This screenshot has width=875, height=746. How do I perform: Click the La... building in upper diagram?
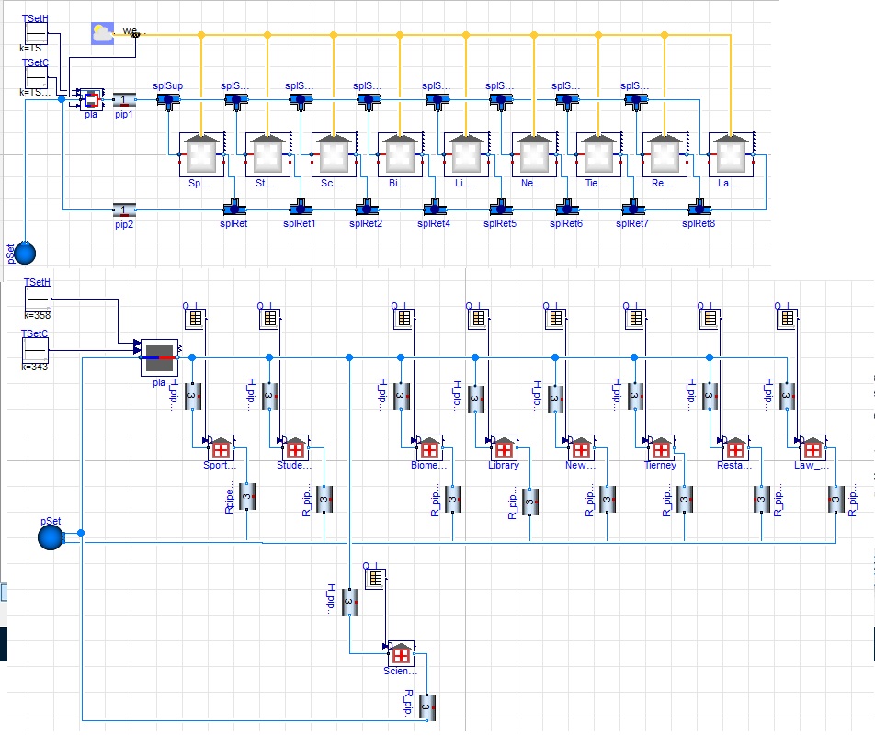click(x=732, y=154)
